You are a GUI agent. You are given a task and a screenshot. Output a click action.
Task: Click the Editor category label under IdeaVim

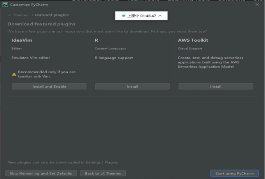pyautogui.click(x=17, y=49)
